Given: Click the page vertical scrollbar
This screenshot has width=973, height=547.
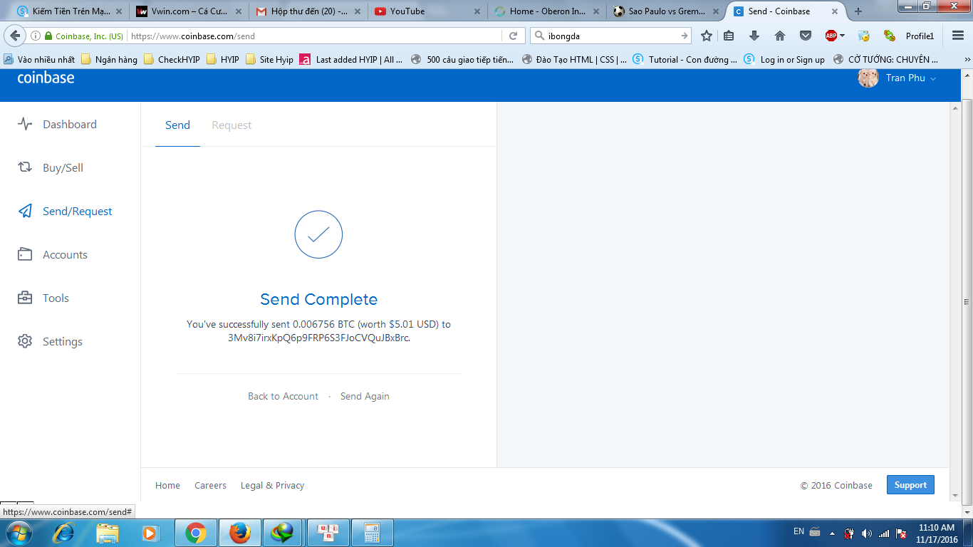Looking at the screenshot, I should tap(967, 303).
